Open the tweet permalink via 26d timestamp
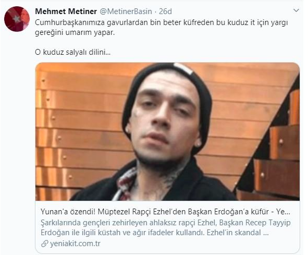This screenshot has height=255, width=308. 165,11
